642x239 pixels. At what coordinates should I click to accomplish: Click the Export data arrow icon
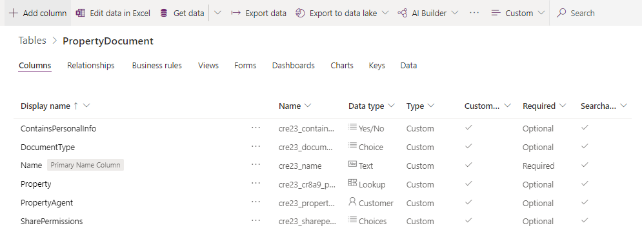click(236, 13)
